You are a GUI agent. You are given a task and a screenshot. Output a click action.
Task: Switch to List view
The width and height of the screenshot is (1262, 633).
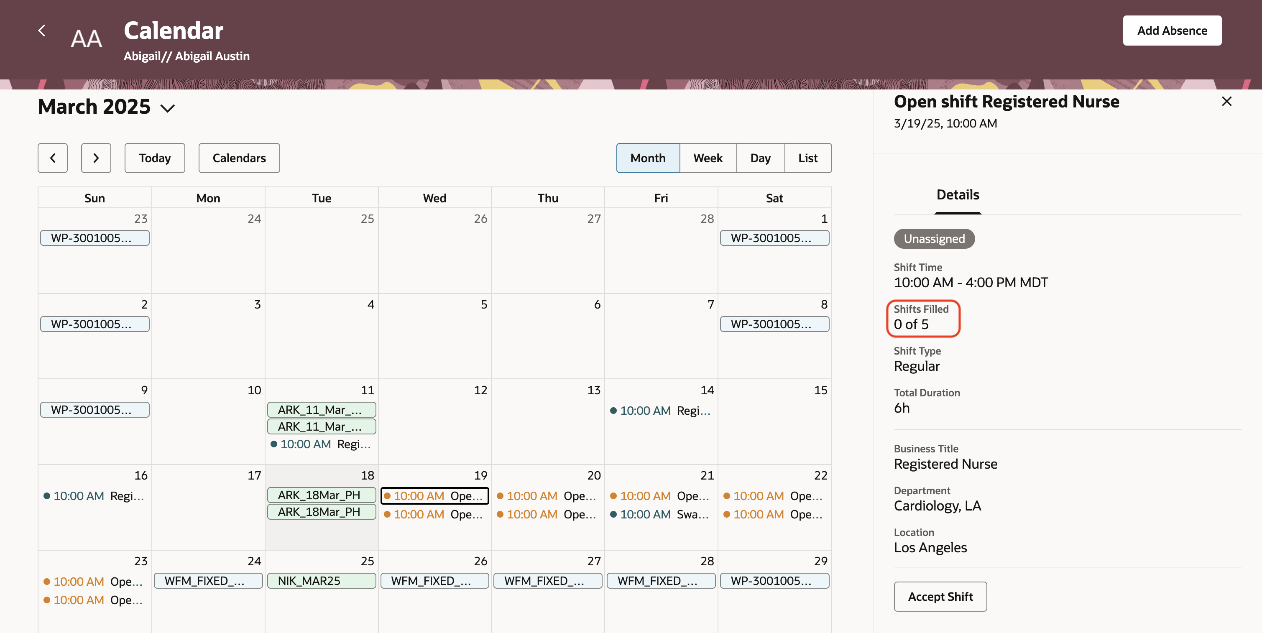tap(807, 158)
